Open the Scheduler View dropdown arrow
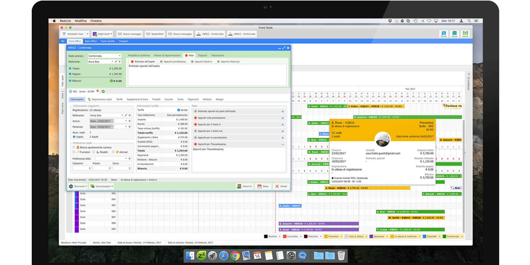 88,34
